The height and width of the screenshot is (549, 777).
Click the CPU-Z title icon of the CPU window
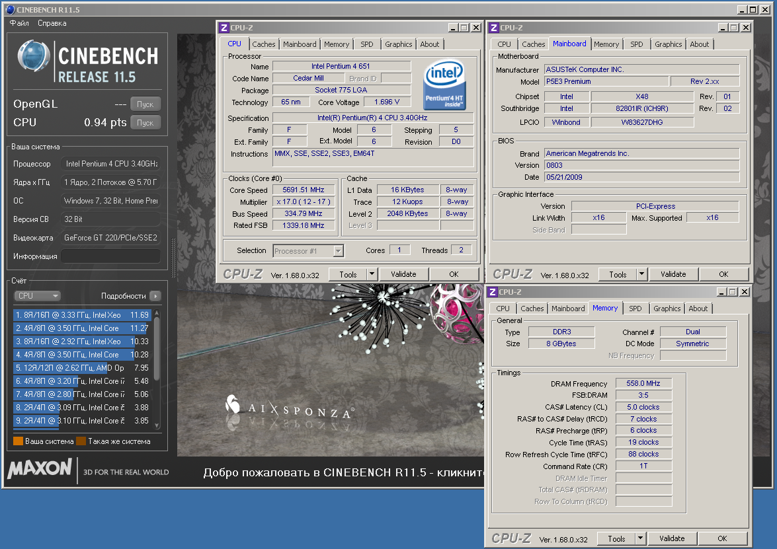click(224, 28)
